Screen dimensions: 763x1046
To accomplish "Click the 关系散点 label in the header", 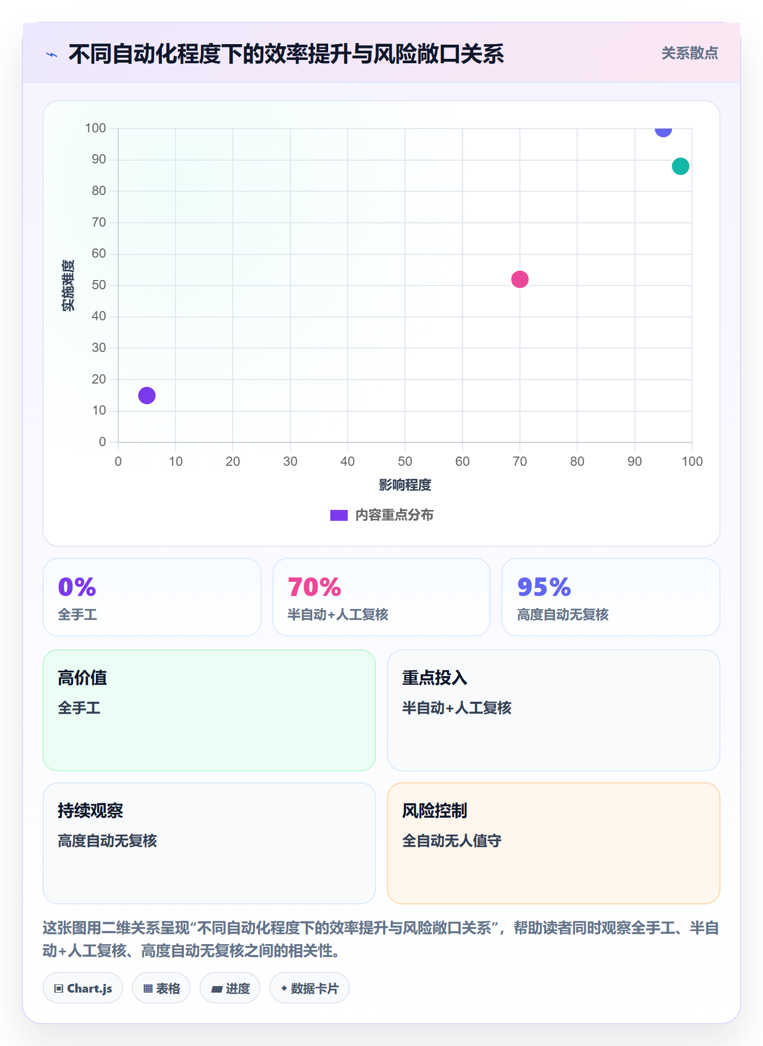I will coord(689,53).
